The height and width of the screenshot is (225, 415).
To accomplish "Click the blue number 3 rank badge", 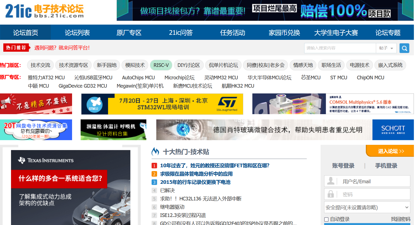I will (x=154, y=182).
